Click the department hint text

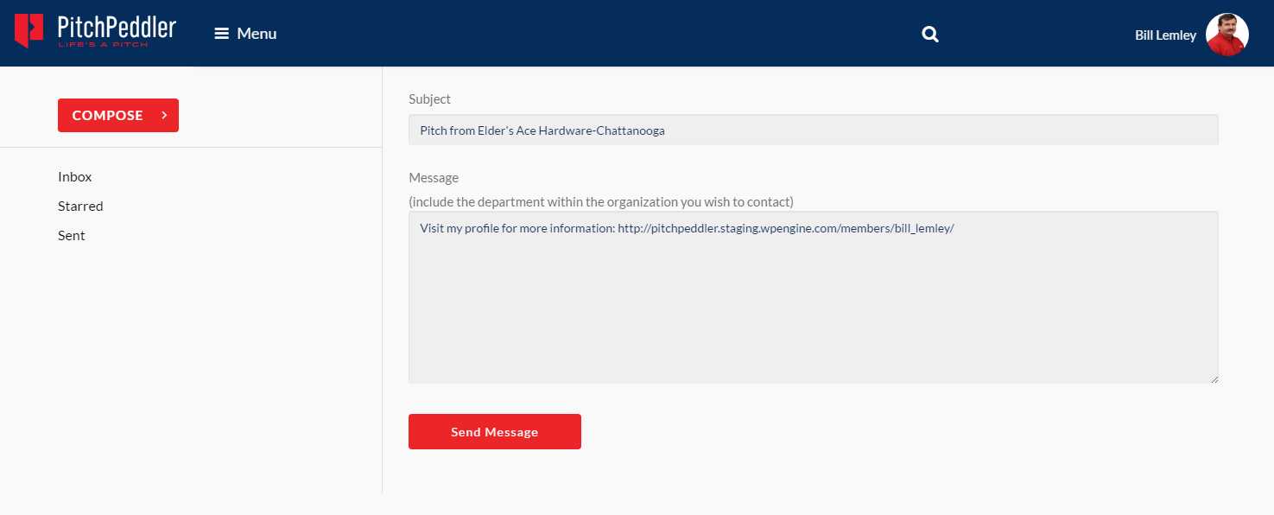(x=601, y=202)
